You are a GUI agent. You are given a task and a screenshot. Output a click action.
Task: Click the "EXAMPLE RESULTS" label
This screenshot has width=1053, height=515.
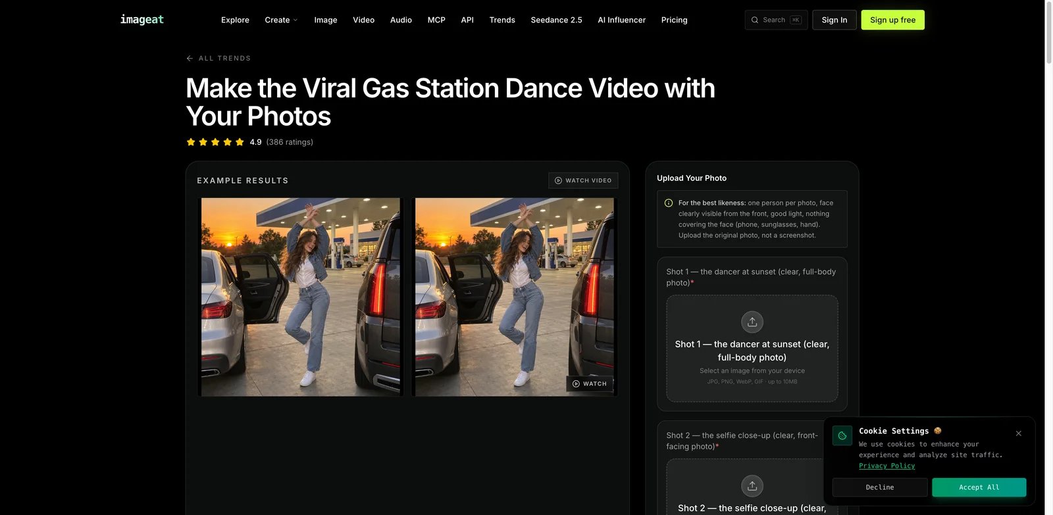(243, 181)
